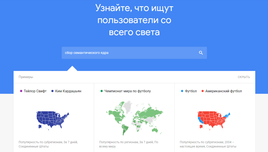Select the Чемпионат мира по футболу title

tap(127, 91)
